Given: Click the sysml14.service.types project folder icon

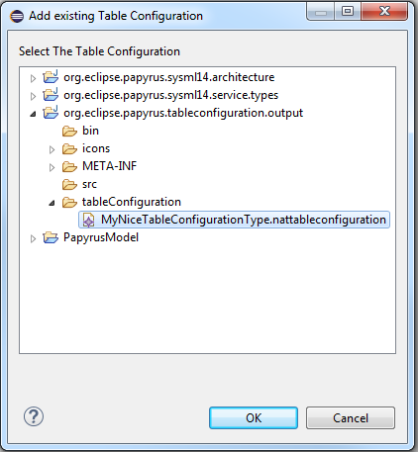Looking at the screenshot, I should [x=51, y=95].
